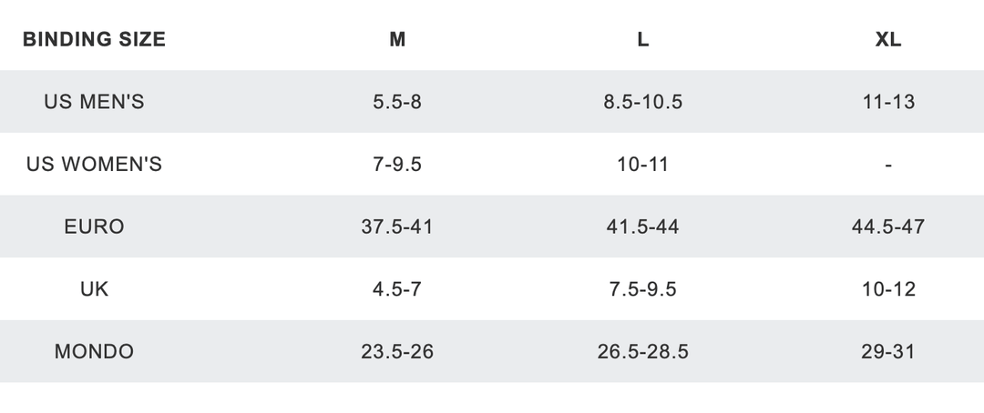
Task: Click US Women's large size 10-11
Action: tap(642, 165)
